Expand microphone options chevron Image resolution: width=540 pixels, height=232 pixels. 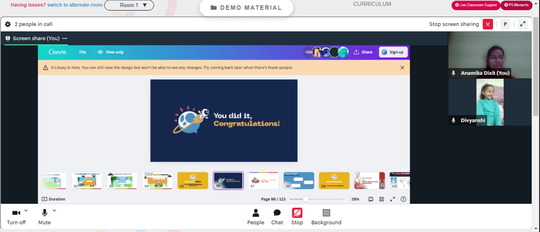coord(54,210)
